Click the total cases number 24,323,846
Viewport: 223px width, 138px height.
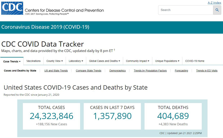click(52, 116)
